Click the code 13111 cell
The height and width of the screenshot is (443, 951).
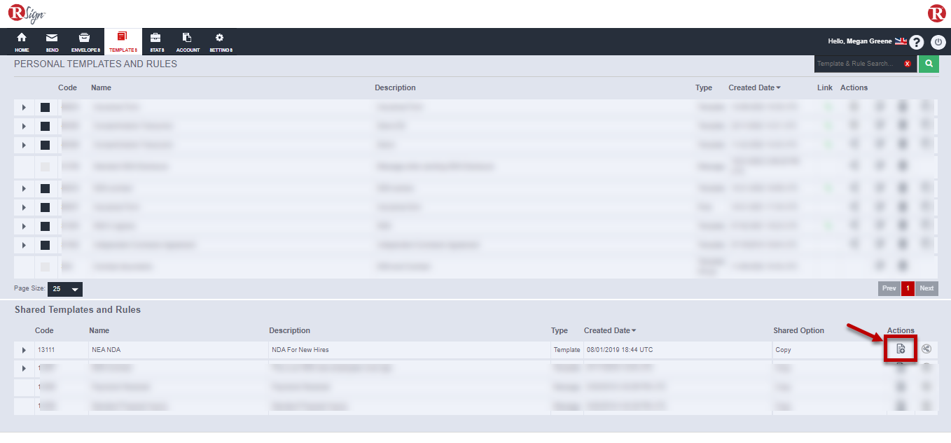(x=46, y=350)
